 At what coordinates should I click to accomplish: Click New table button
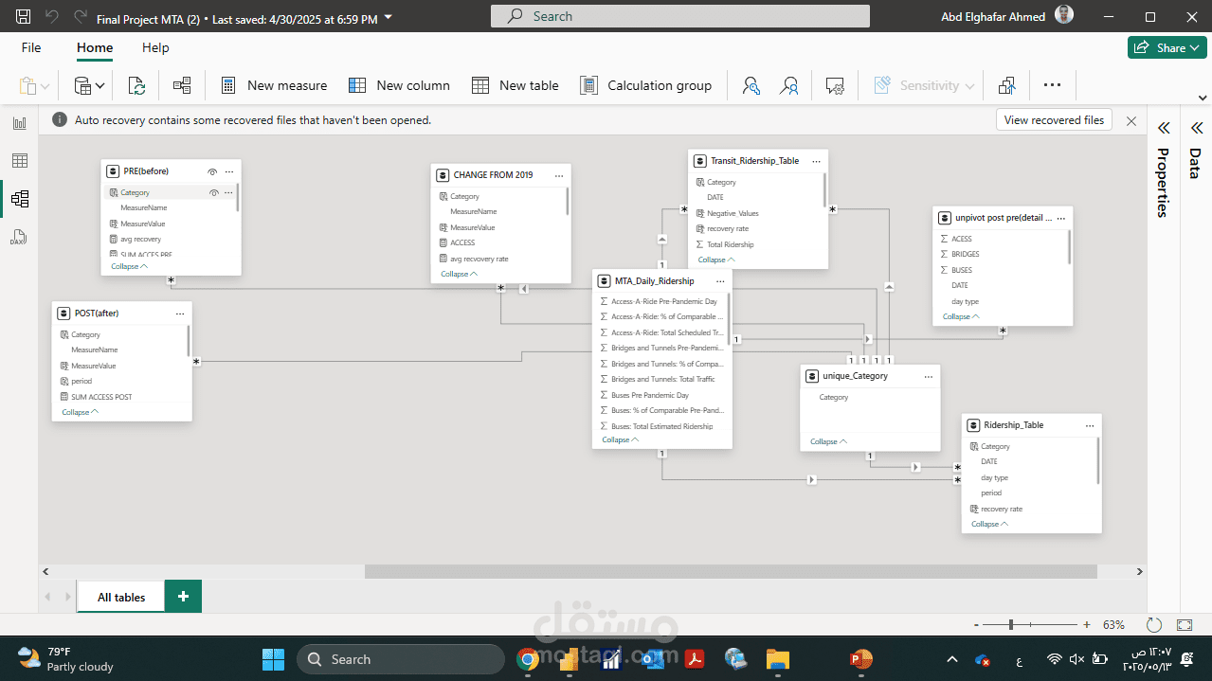(x=516, y=85)
